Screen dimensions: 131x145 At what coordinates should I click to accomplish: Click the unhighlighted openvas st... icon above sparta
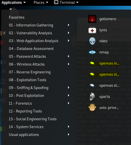[92, 85]
